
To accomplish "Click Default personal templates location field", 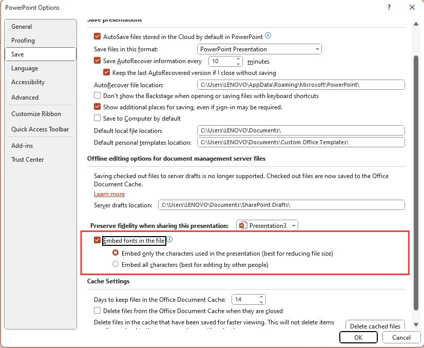I will click(x=301, y=142).
